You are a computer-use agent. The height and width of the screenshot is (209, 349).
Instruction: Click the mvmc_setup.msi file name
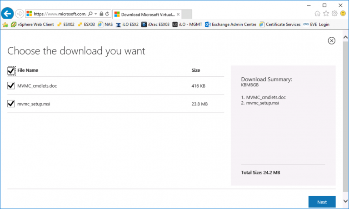coord(34,104)
